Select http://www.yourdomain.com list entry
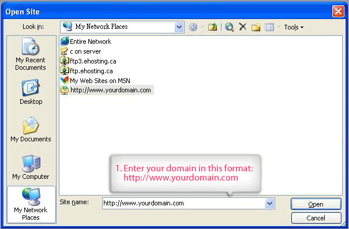The image size is (349, 229). 107,90
